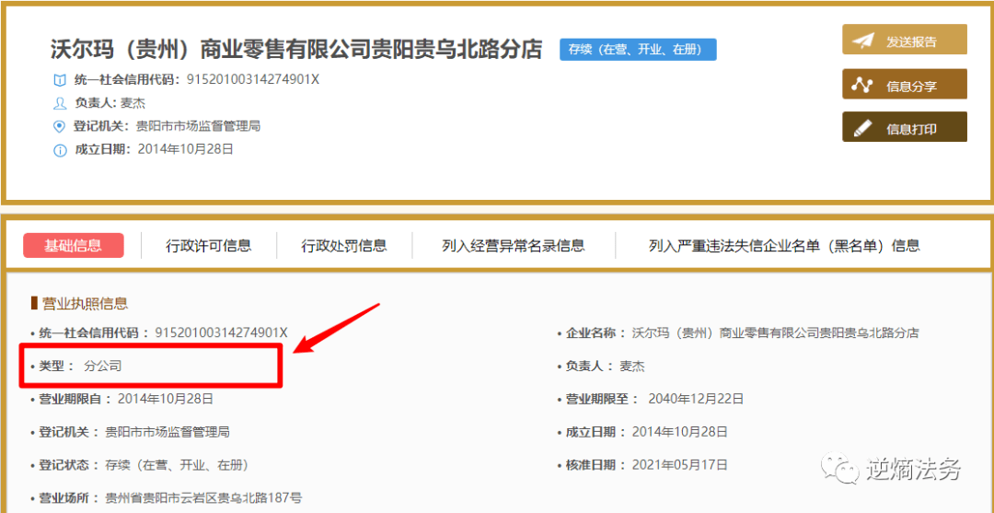This screenshot has height=513, width=994.
Task: Click license section 成立日期 2014年10月28日
Action: 679,433
